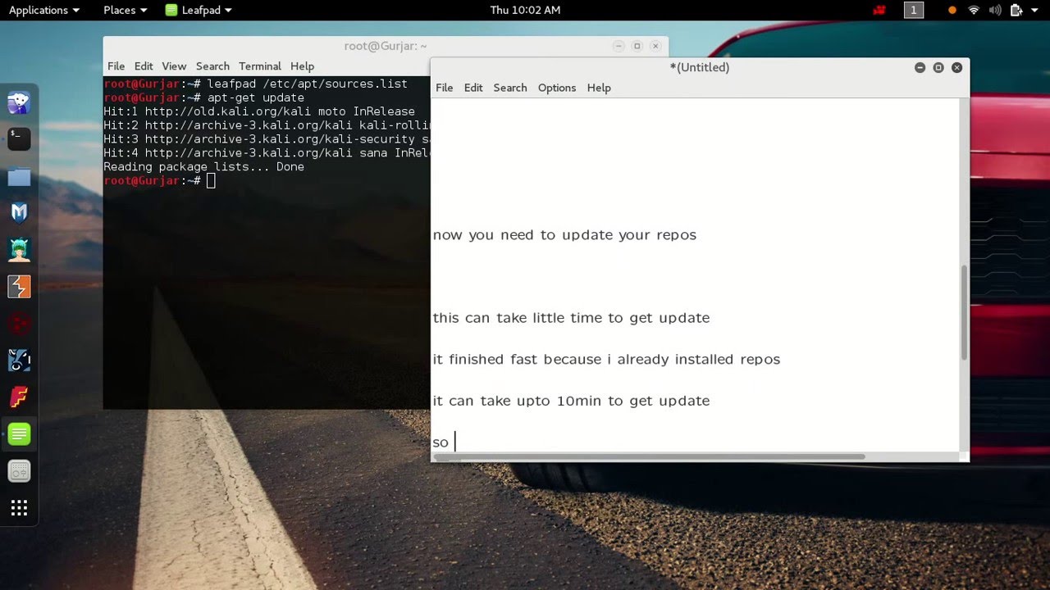Open Leafpad Help menu

pos(599,88)
